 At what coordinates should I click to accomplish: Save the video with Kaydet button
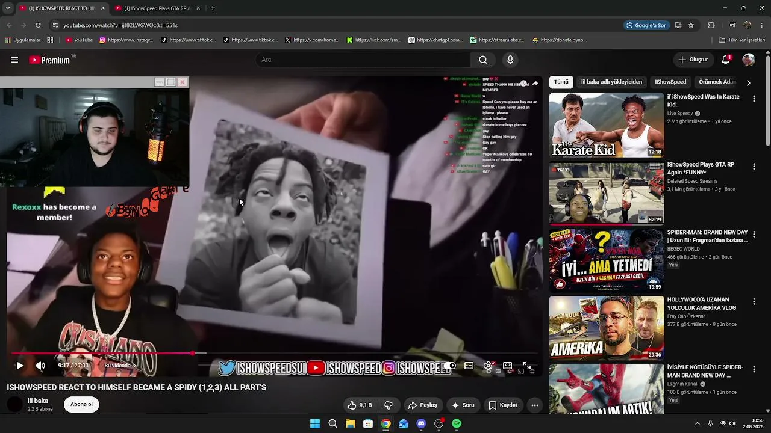pos(503,405)
